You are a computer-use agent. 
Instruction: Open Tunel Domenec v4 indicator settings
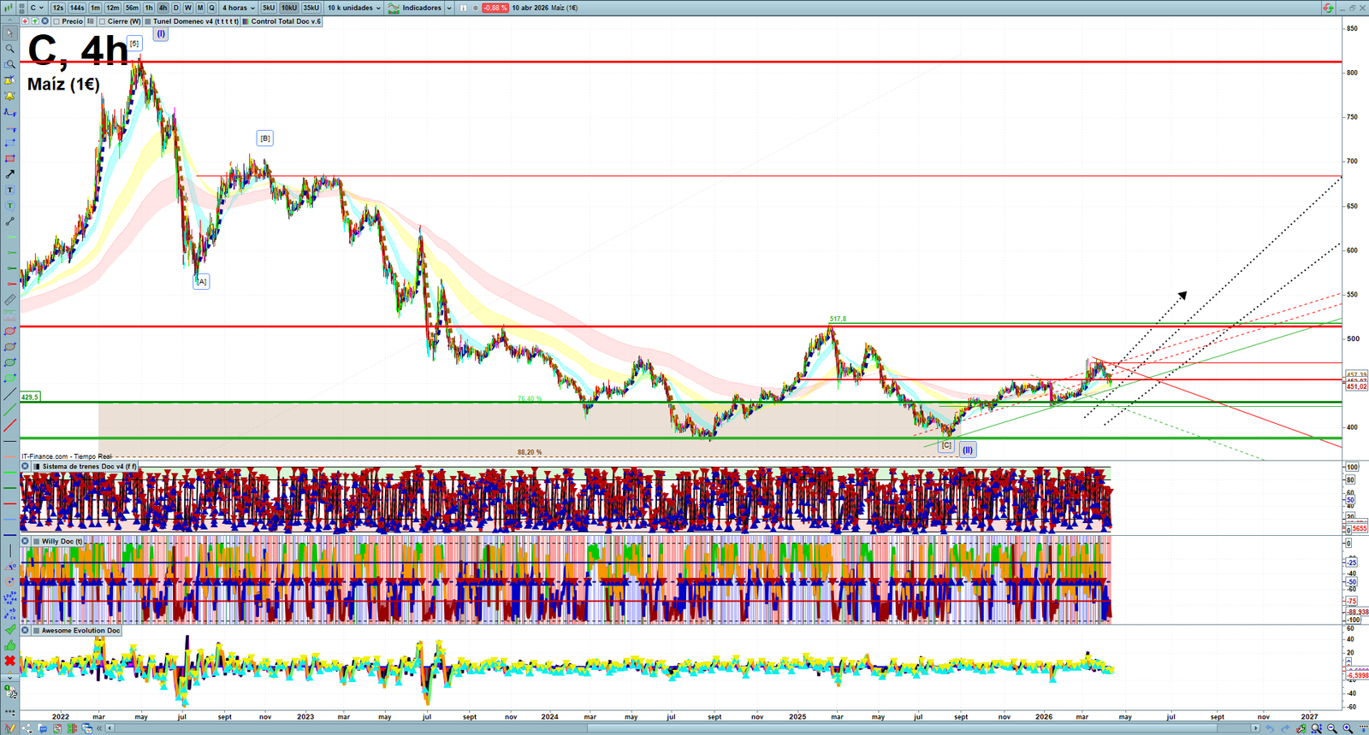196,21
